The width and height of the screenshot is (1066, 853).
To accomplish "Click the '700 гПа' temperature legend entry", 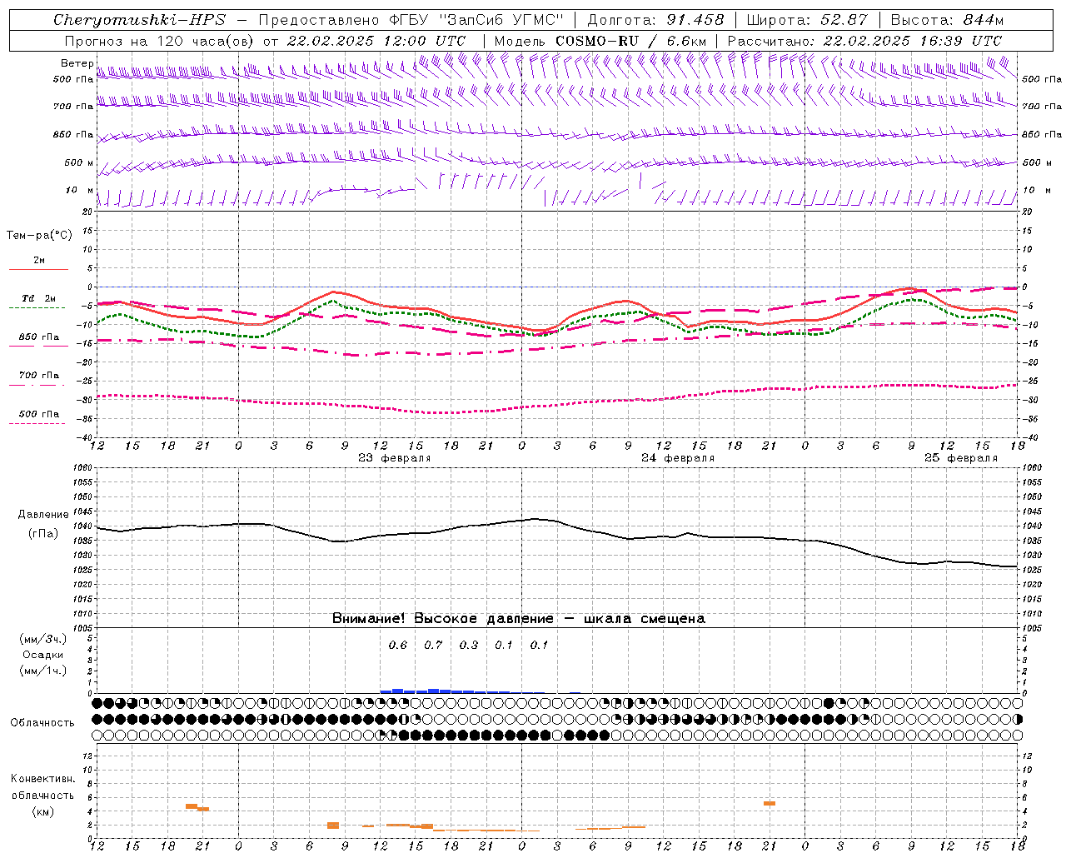I will pos(39,375).
